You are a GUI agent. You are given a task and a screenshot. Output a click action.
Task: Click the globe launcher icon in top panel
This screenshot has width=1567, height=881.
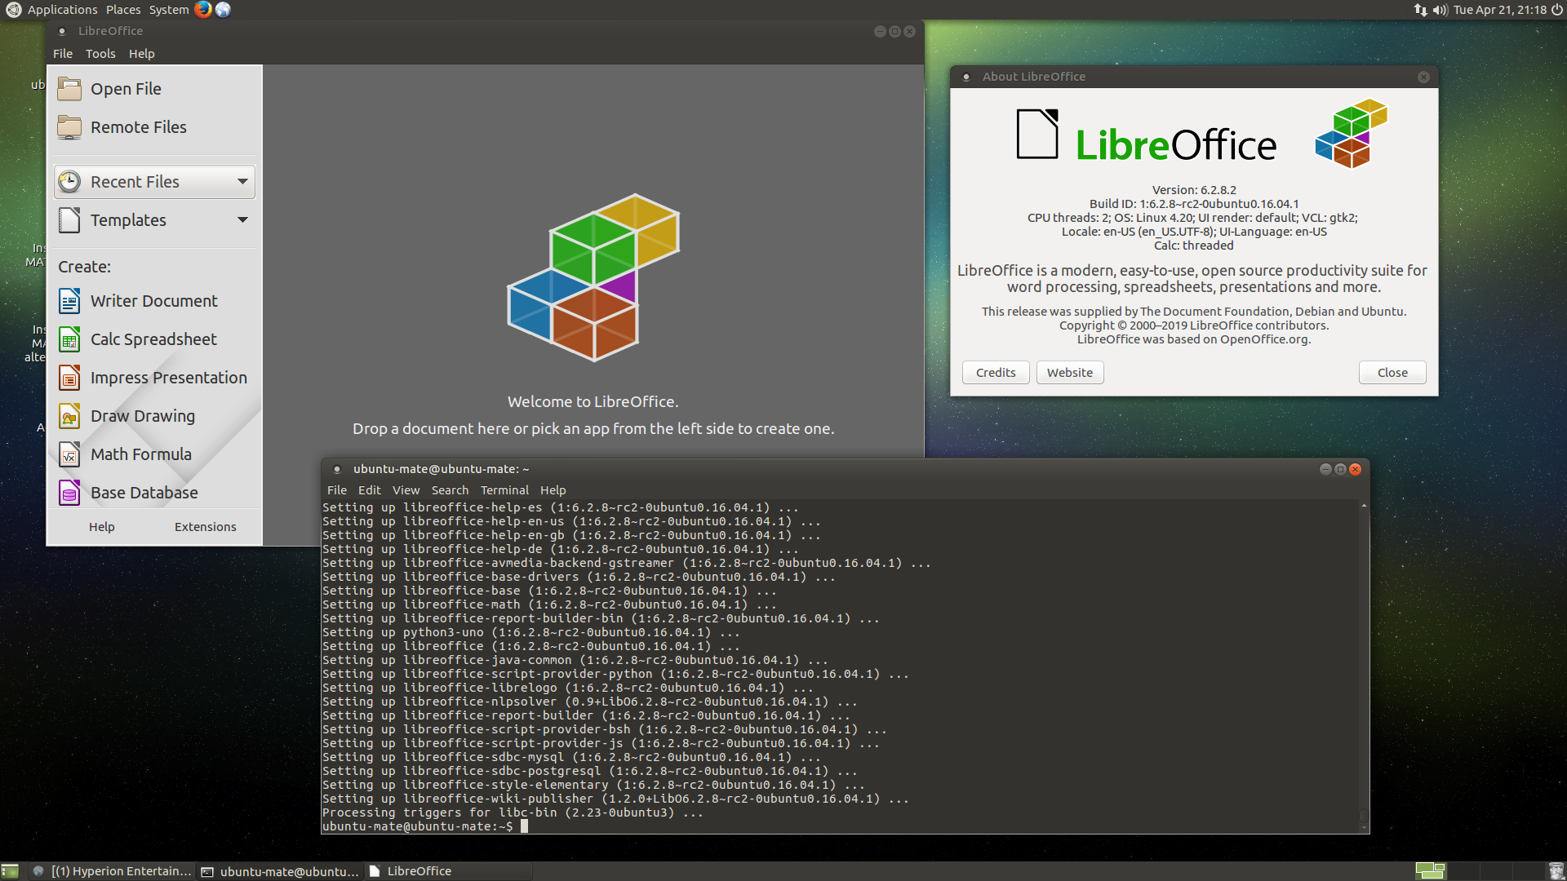pos(223,10)
